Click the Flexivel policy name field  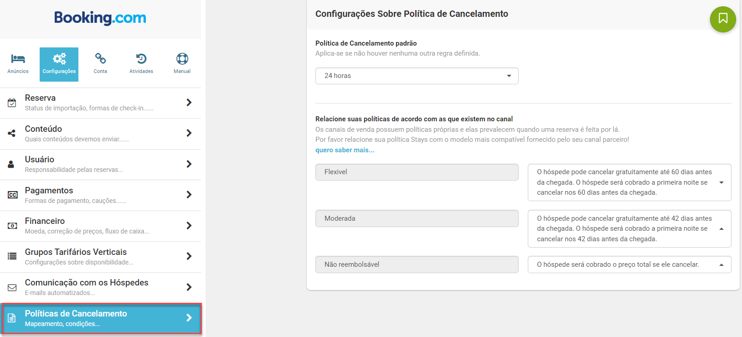coord(417,172)
